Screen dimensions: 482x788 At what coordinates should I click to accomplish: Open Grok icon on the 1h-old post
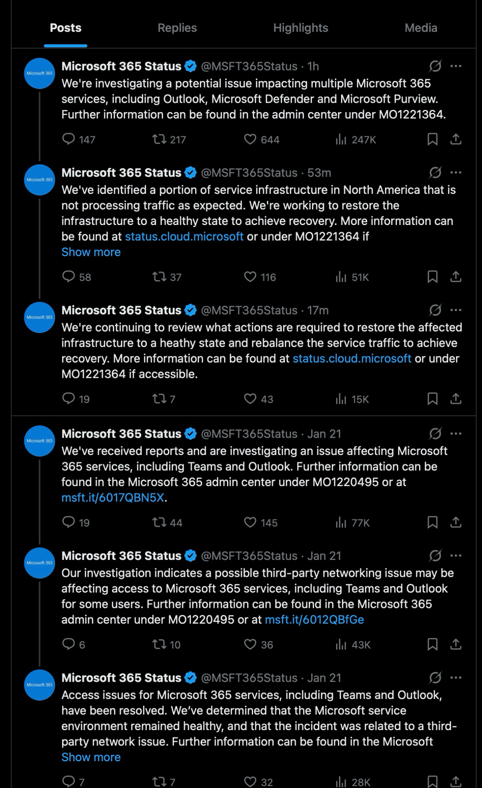click(435, 66)
